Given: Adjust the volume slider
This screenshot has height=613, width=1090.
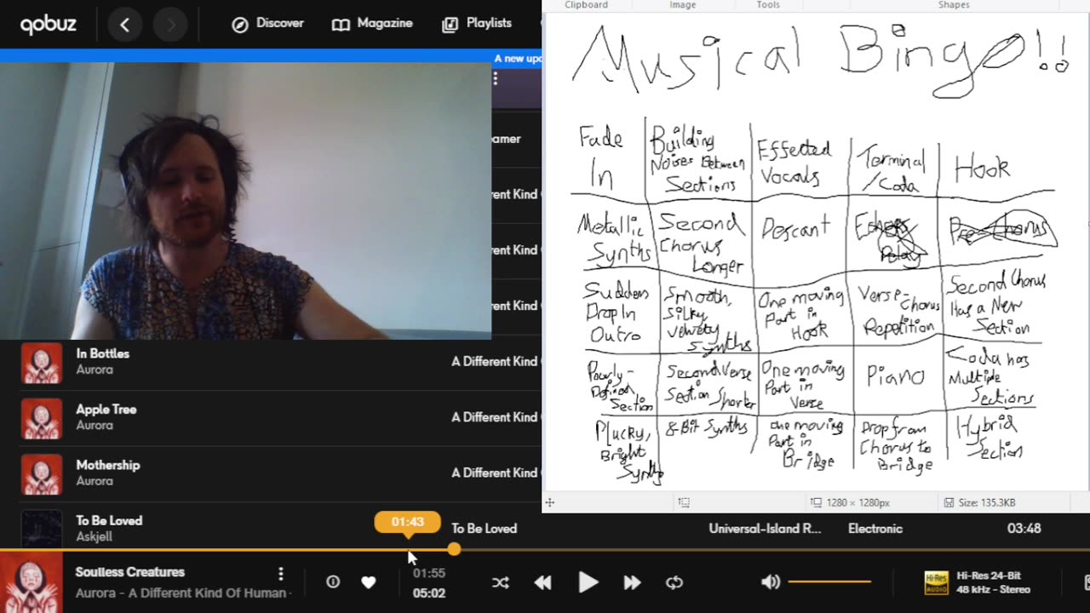Looking at the screenshot, I should pos(829,582).
